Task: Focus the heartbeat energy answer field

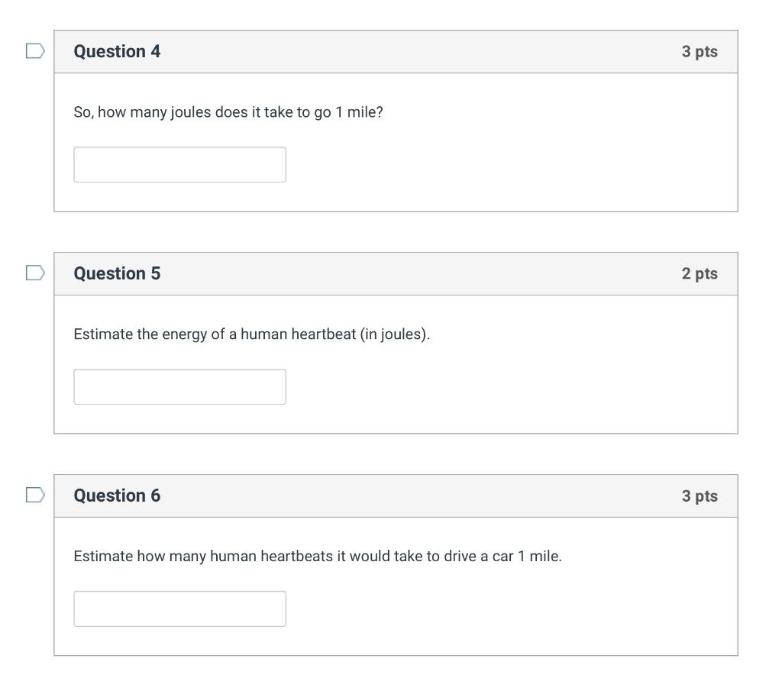Action: [x=179, y=387]
